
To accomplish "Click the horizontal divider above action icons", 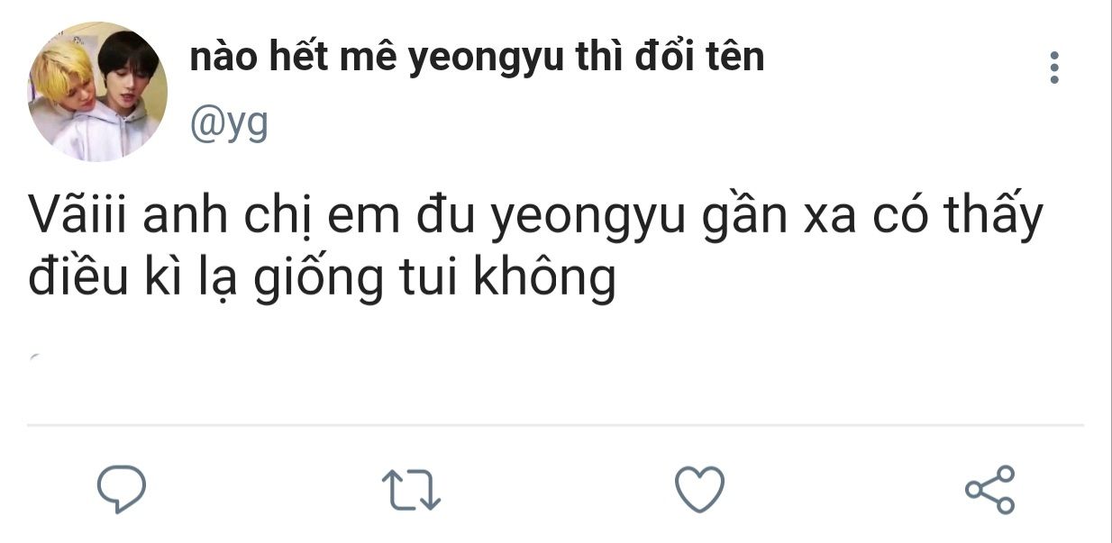I will (x=555, y=424).
